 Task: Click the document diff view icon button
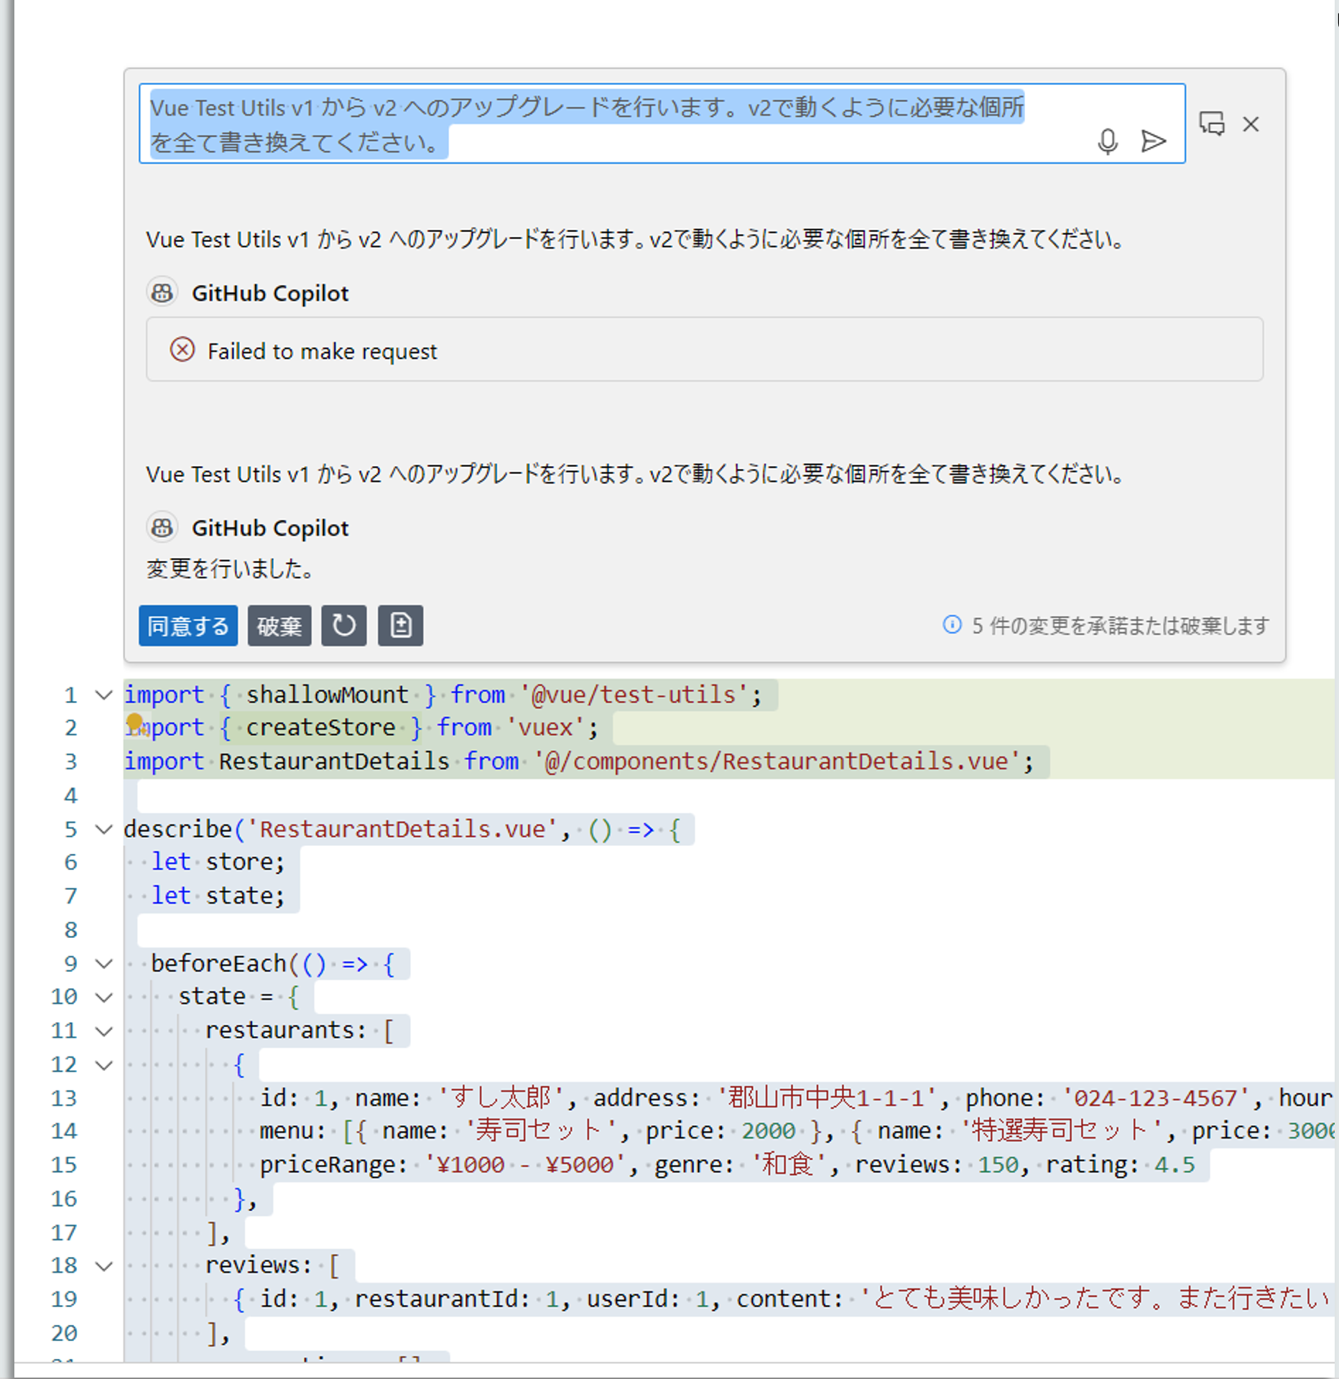click(400, 626)
